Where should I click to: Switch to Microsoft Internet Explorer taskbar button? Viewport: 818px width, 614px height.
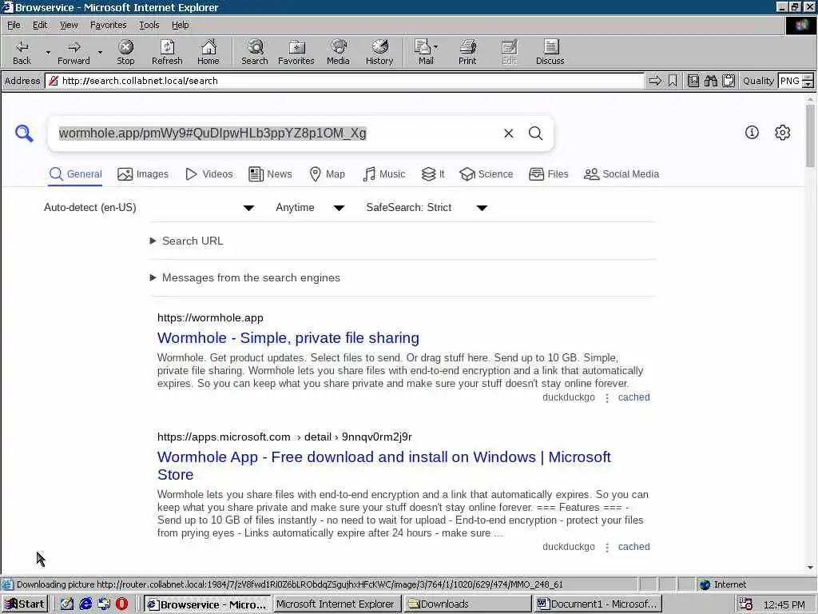click(336, 604)
